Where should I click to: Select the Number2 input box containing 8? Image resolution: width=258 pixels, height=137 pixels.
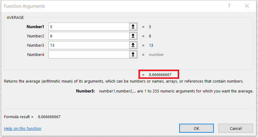click(x=88, y=36)
